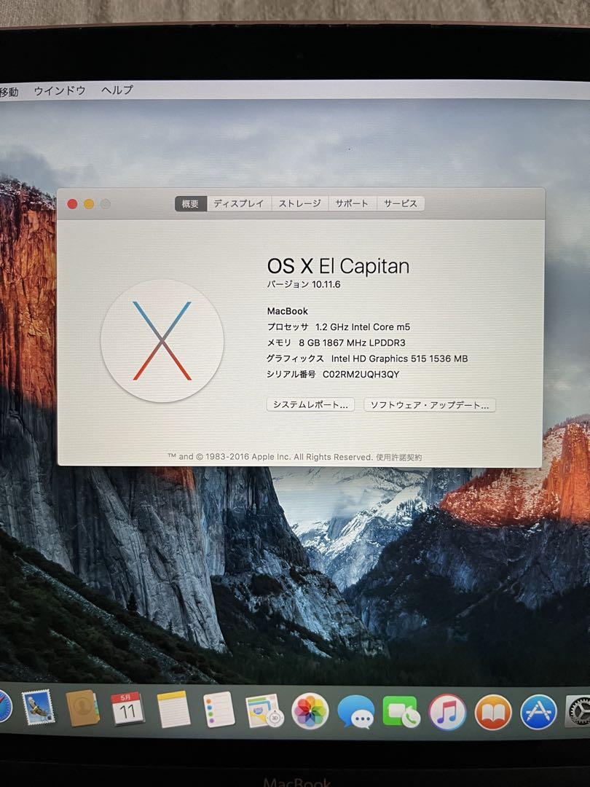This screenshot has height=787, width=590.
Task: Launch the Maps app from the Dock
Action: coord(264,710)
